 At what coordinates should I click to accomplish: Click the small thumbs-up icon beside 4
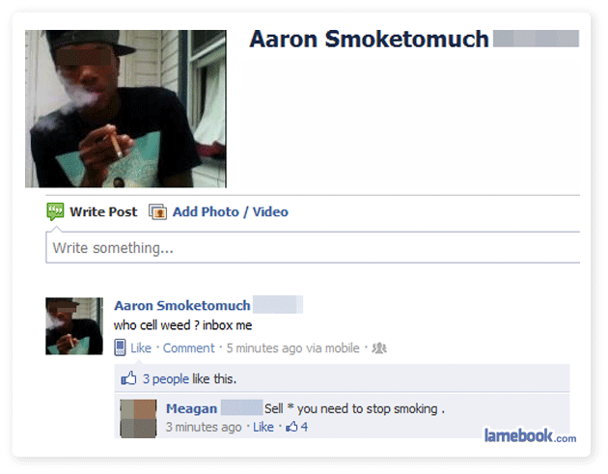point(291,427)
